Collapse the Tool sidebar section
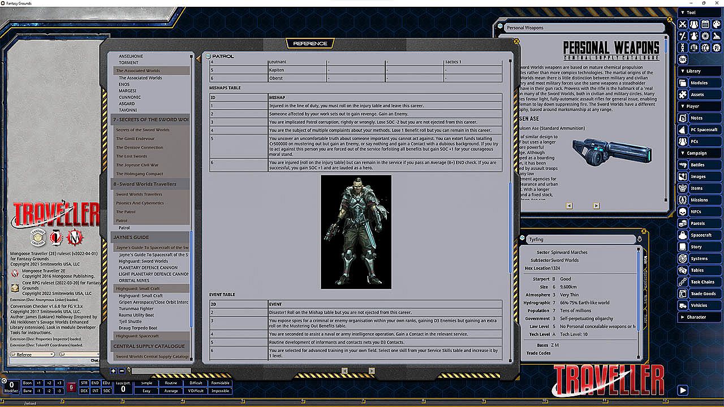This screenshot has height=407, width=724. pos(699,12)
